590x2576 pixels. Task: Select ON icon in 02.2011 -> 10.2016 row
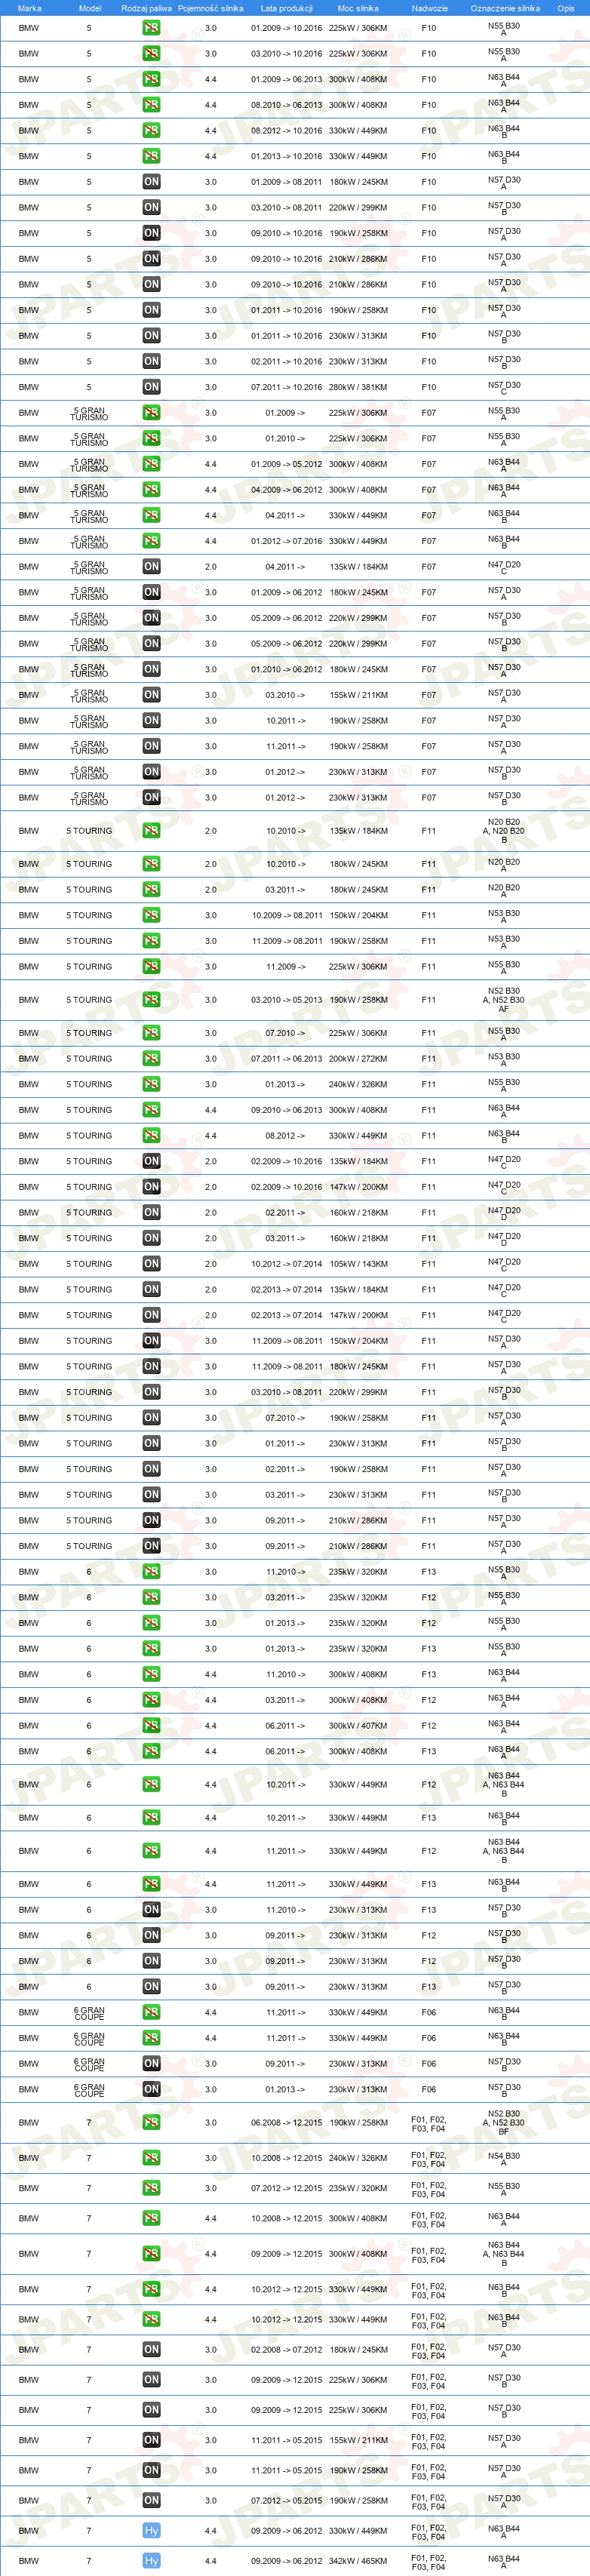coord(151,362)
